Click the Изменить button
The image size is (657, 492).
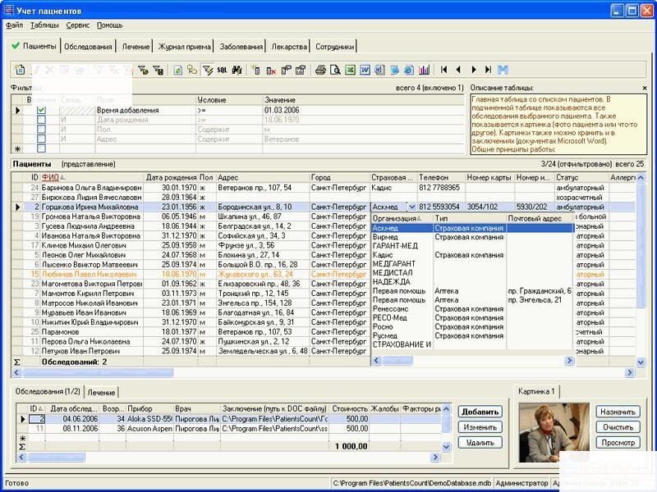(480, 427)
